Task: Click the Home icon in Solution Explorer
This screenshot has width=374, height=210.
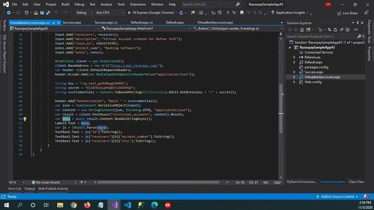Action: click(302, 30)
